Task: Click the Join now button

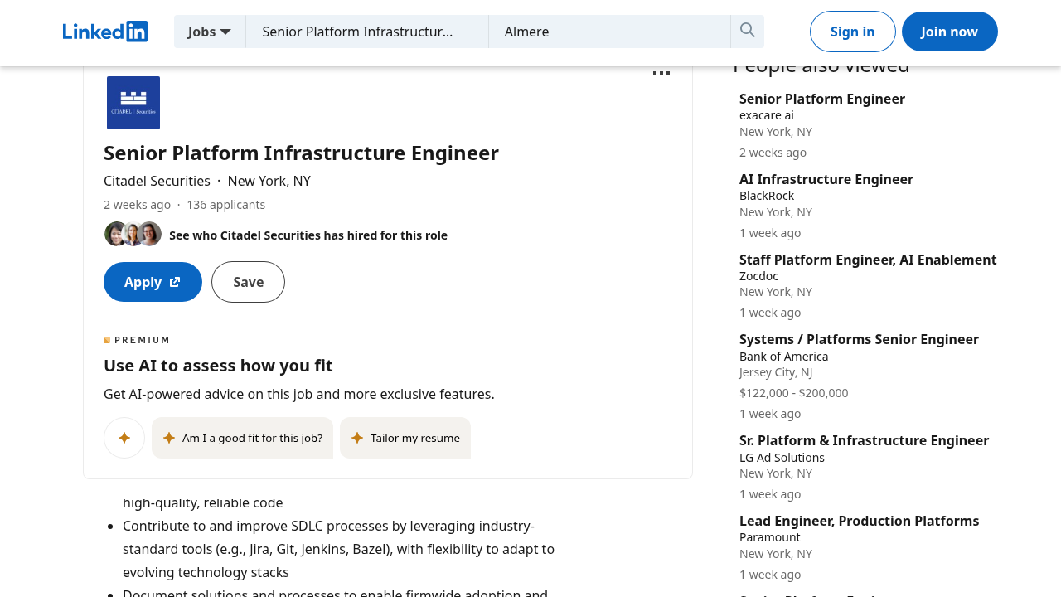Action: (x=950, y=32)
